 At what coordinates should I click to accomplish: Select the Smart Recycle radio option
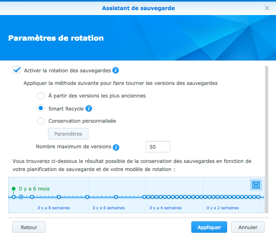click(41, 108)
